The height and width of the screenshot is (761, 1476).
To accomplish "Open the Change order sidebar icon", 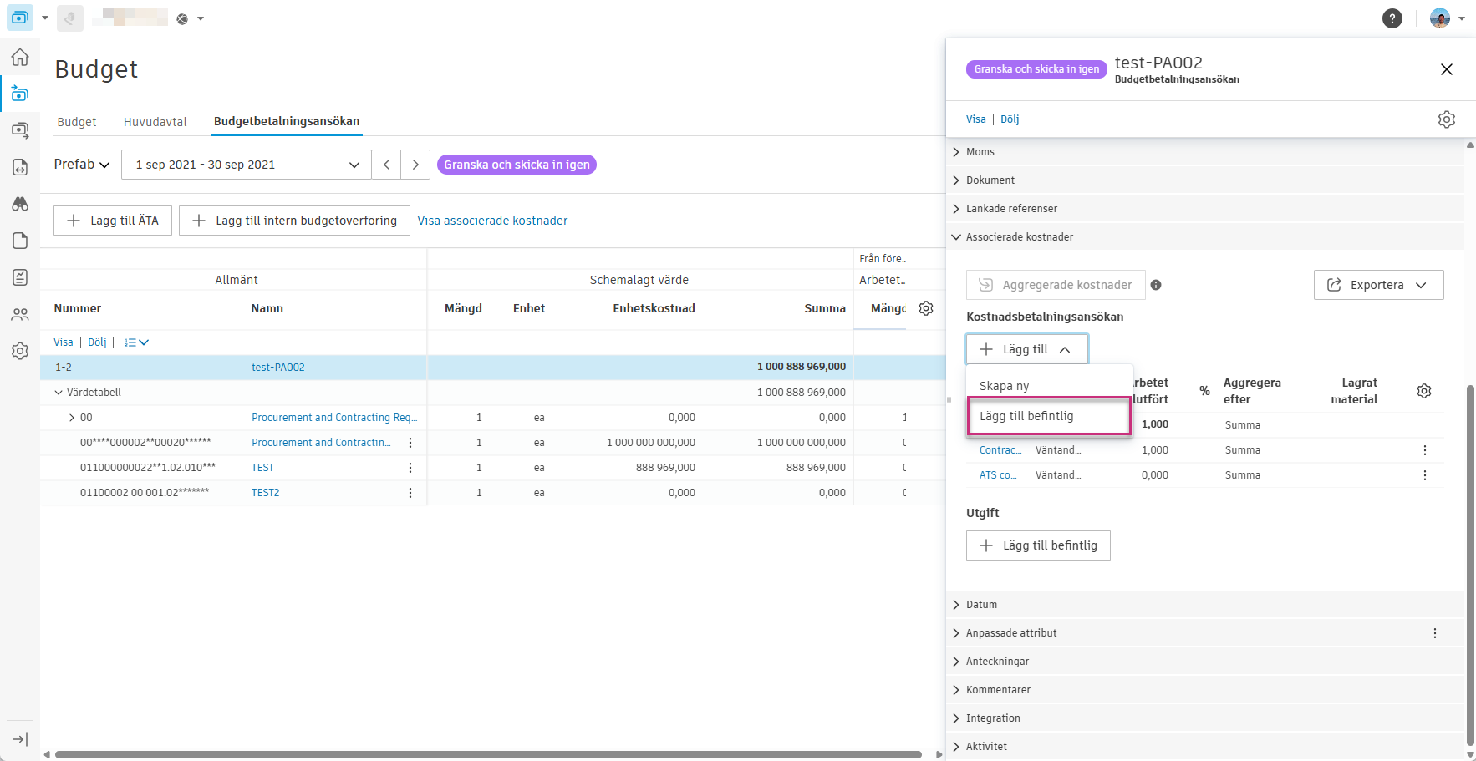I will 20,167.
